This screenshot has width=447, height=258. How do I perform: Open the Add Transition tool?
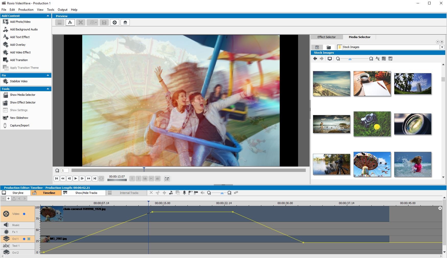pyautogui.click(x=18, y=60)
